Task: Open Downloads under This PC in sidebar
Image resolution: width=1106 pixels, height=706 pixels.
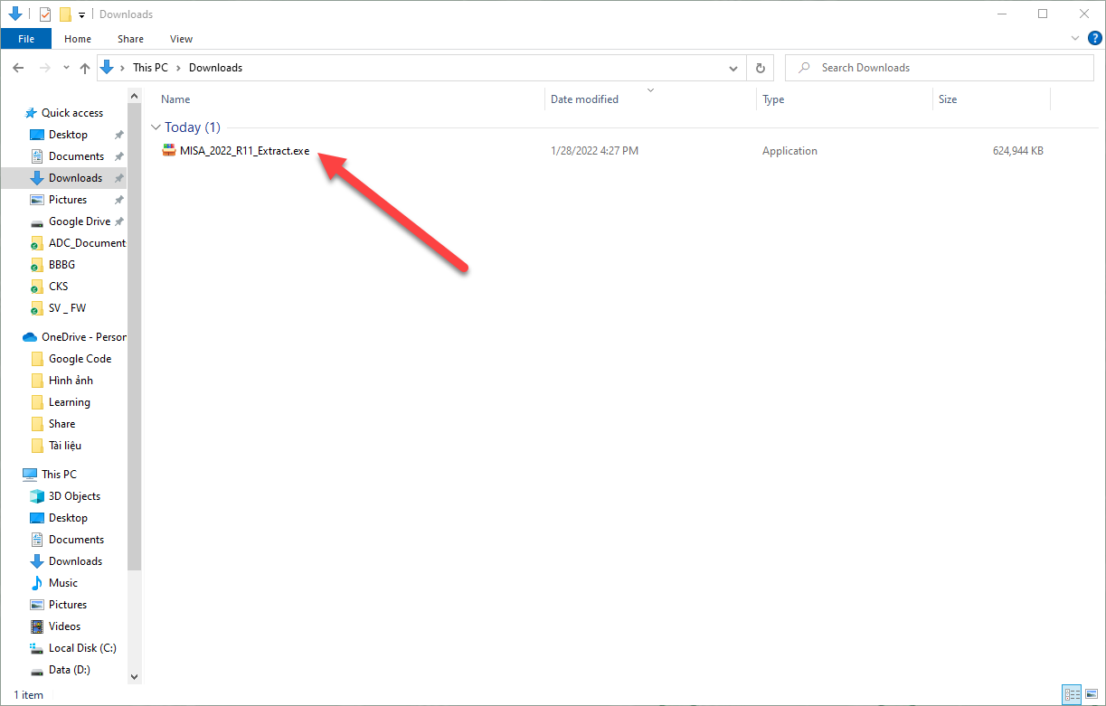Action: pos(75,561)
